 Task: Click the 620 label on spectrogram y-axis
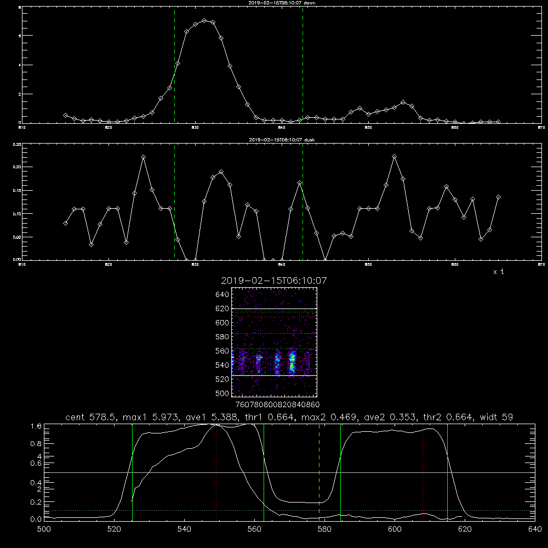coord(222,309)
